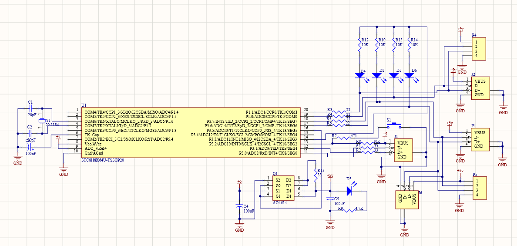Select capacitor C4 100uF symbol
The image size is (517, 246).
240,206
